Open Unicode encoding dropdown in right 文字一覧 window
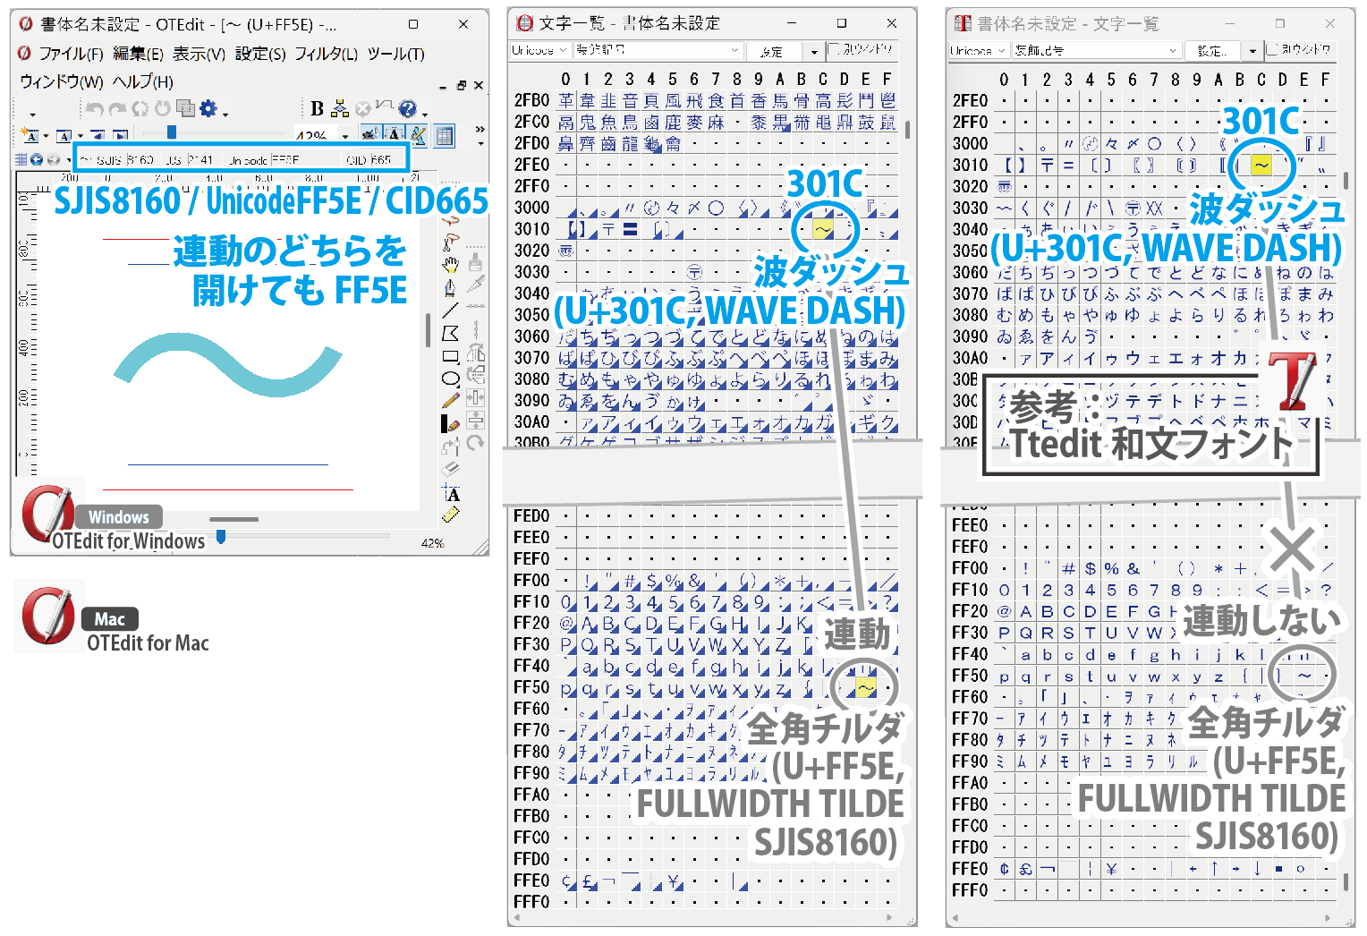The height and width of the screenshot is (936, 1367). click(x=978, y=50)
